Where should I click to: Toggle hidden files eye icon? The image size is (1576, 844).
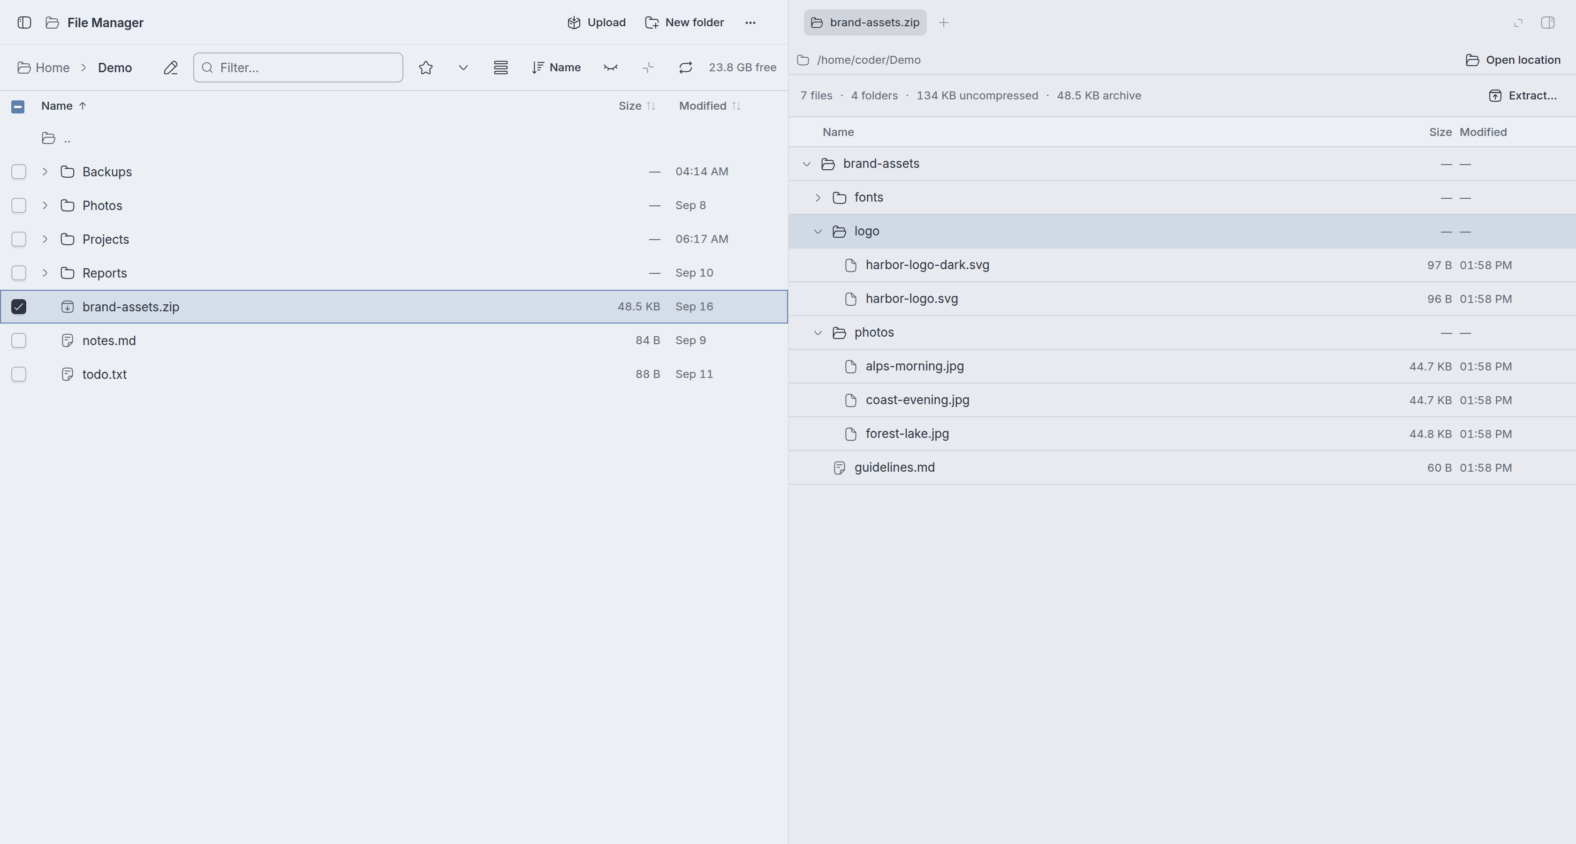[611, 67]
